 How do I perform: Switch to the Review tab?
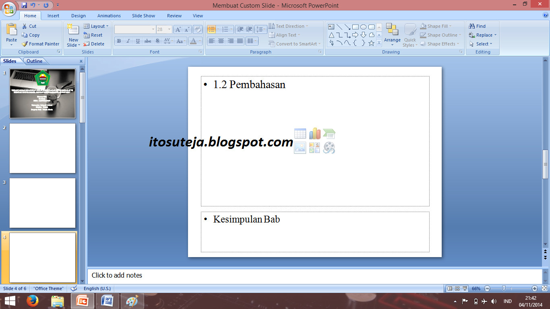click(174, 16)
